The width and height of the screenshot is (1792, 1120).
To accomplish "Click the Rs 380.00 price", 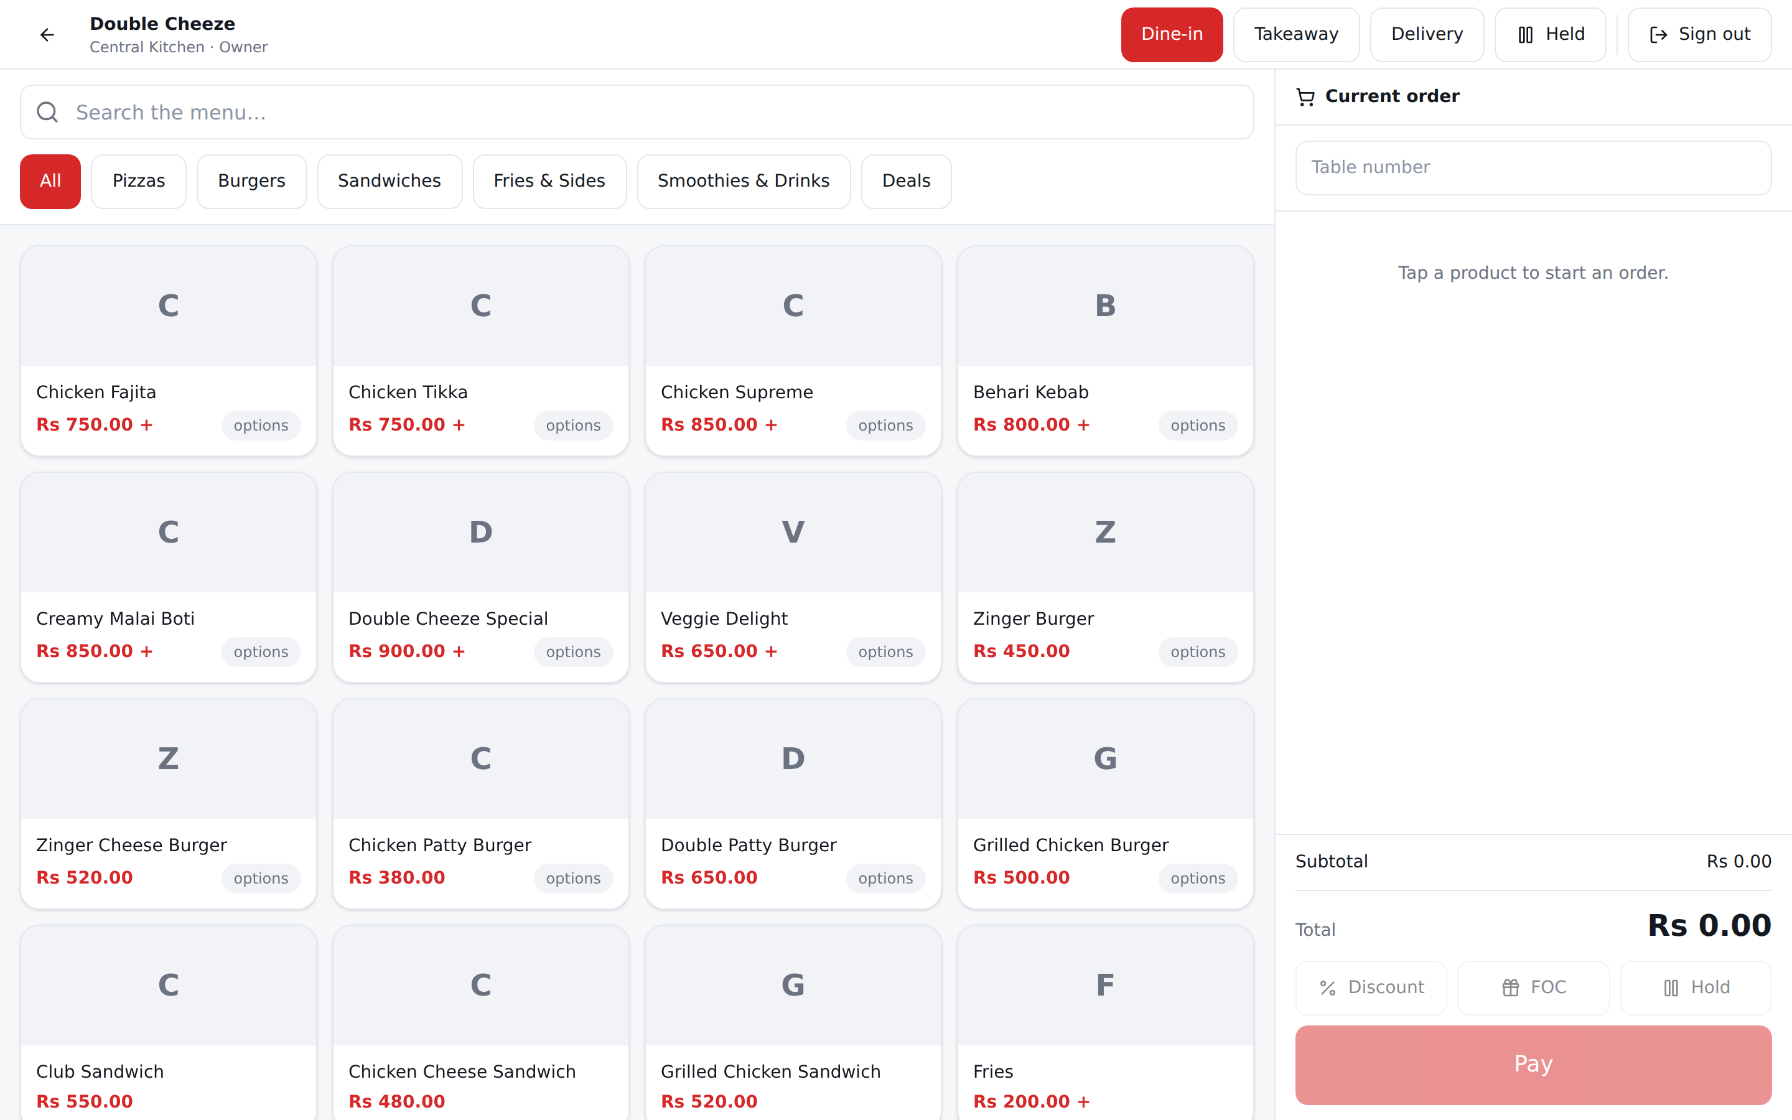I will click(x=397, y=879).
